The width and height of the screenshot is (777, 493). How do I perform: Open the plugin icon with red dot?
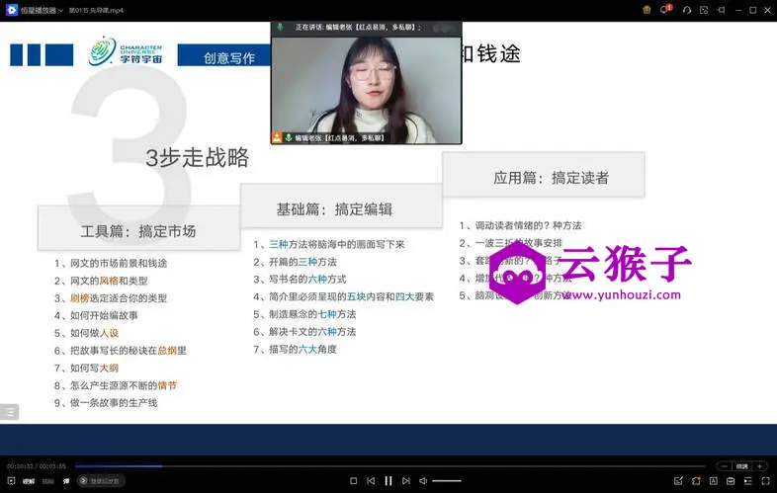click(x=696, y=480)
